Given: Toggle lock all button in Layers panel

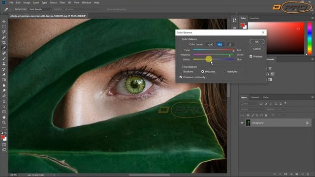Looking at the screenshot, I should click(x=266, y=116).
